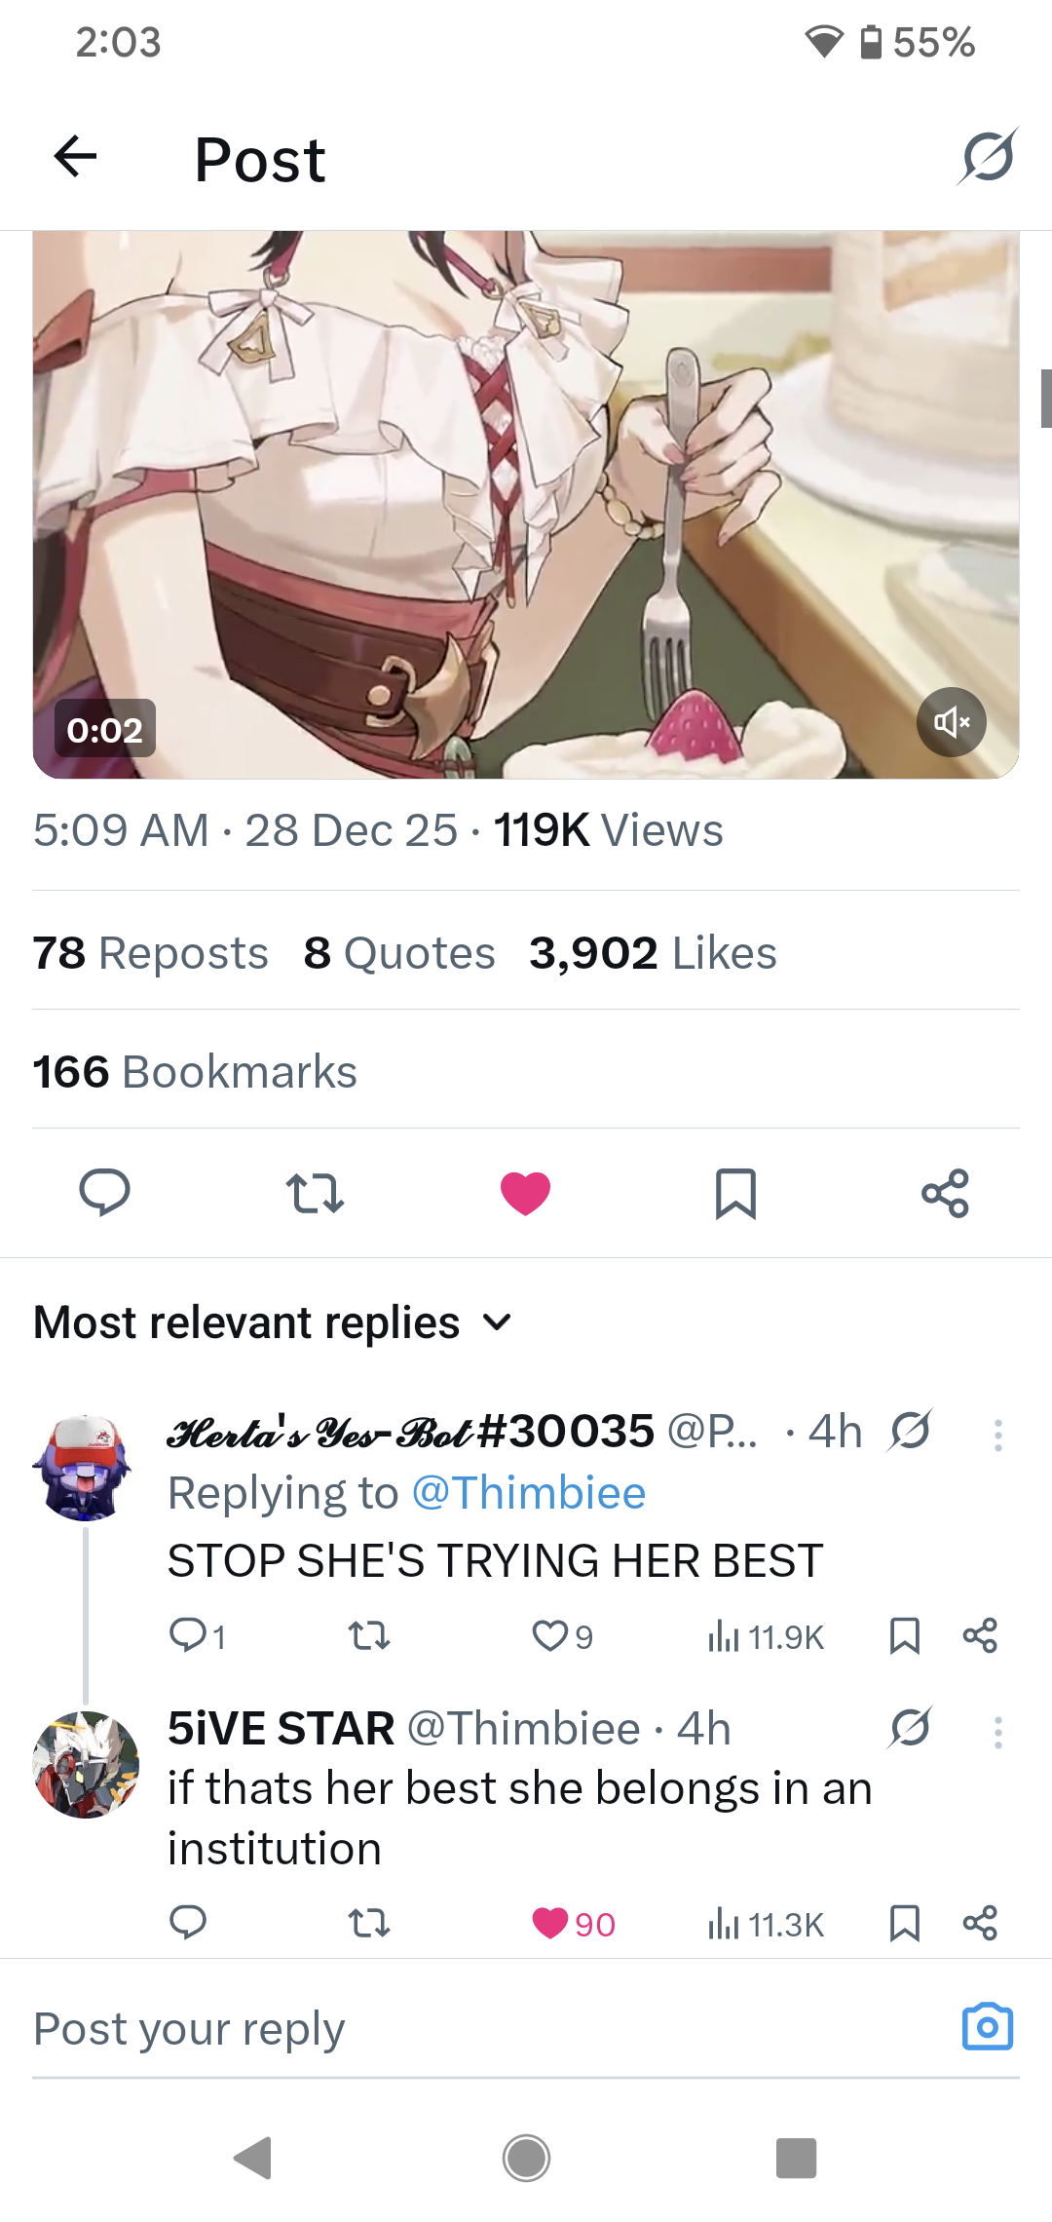This screenshot has width=1052, height=2222.
Task: Unlike the main post's pink heart
Action: (525, 1193)
